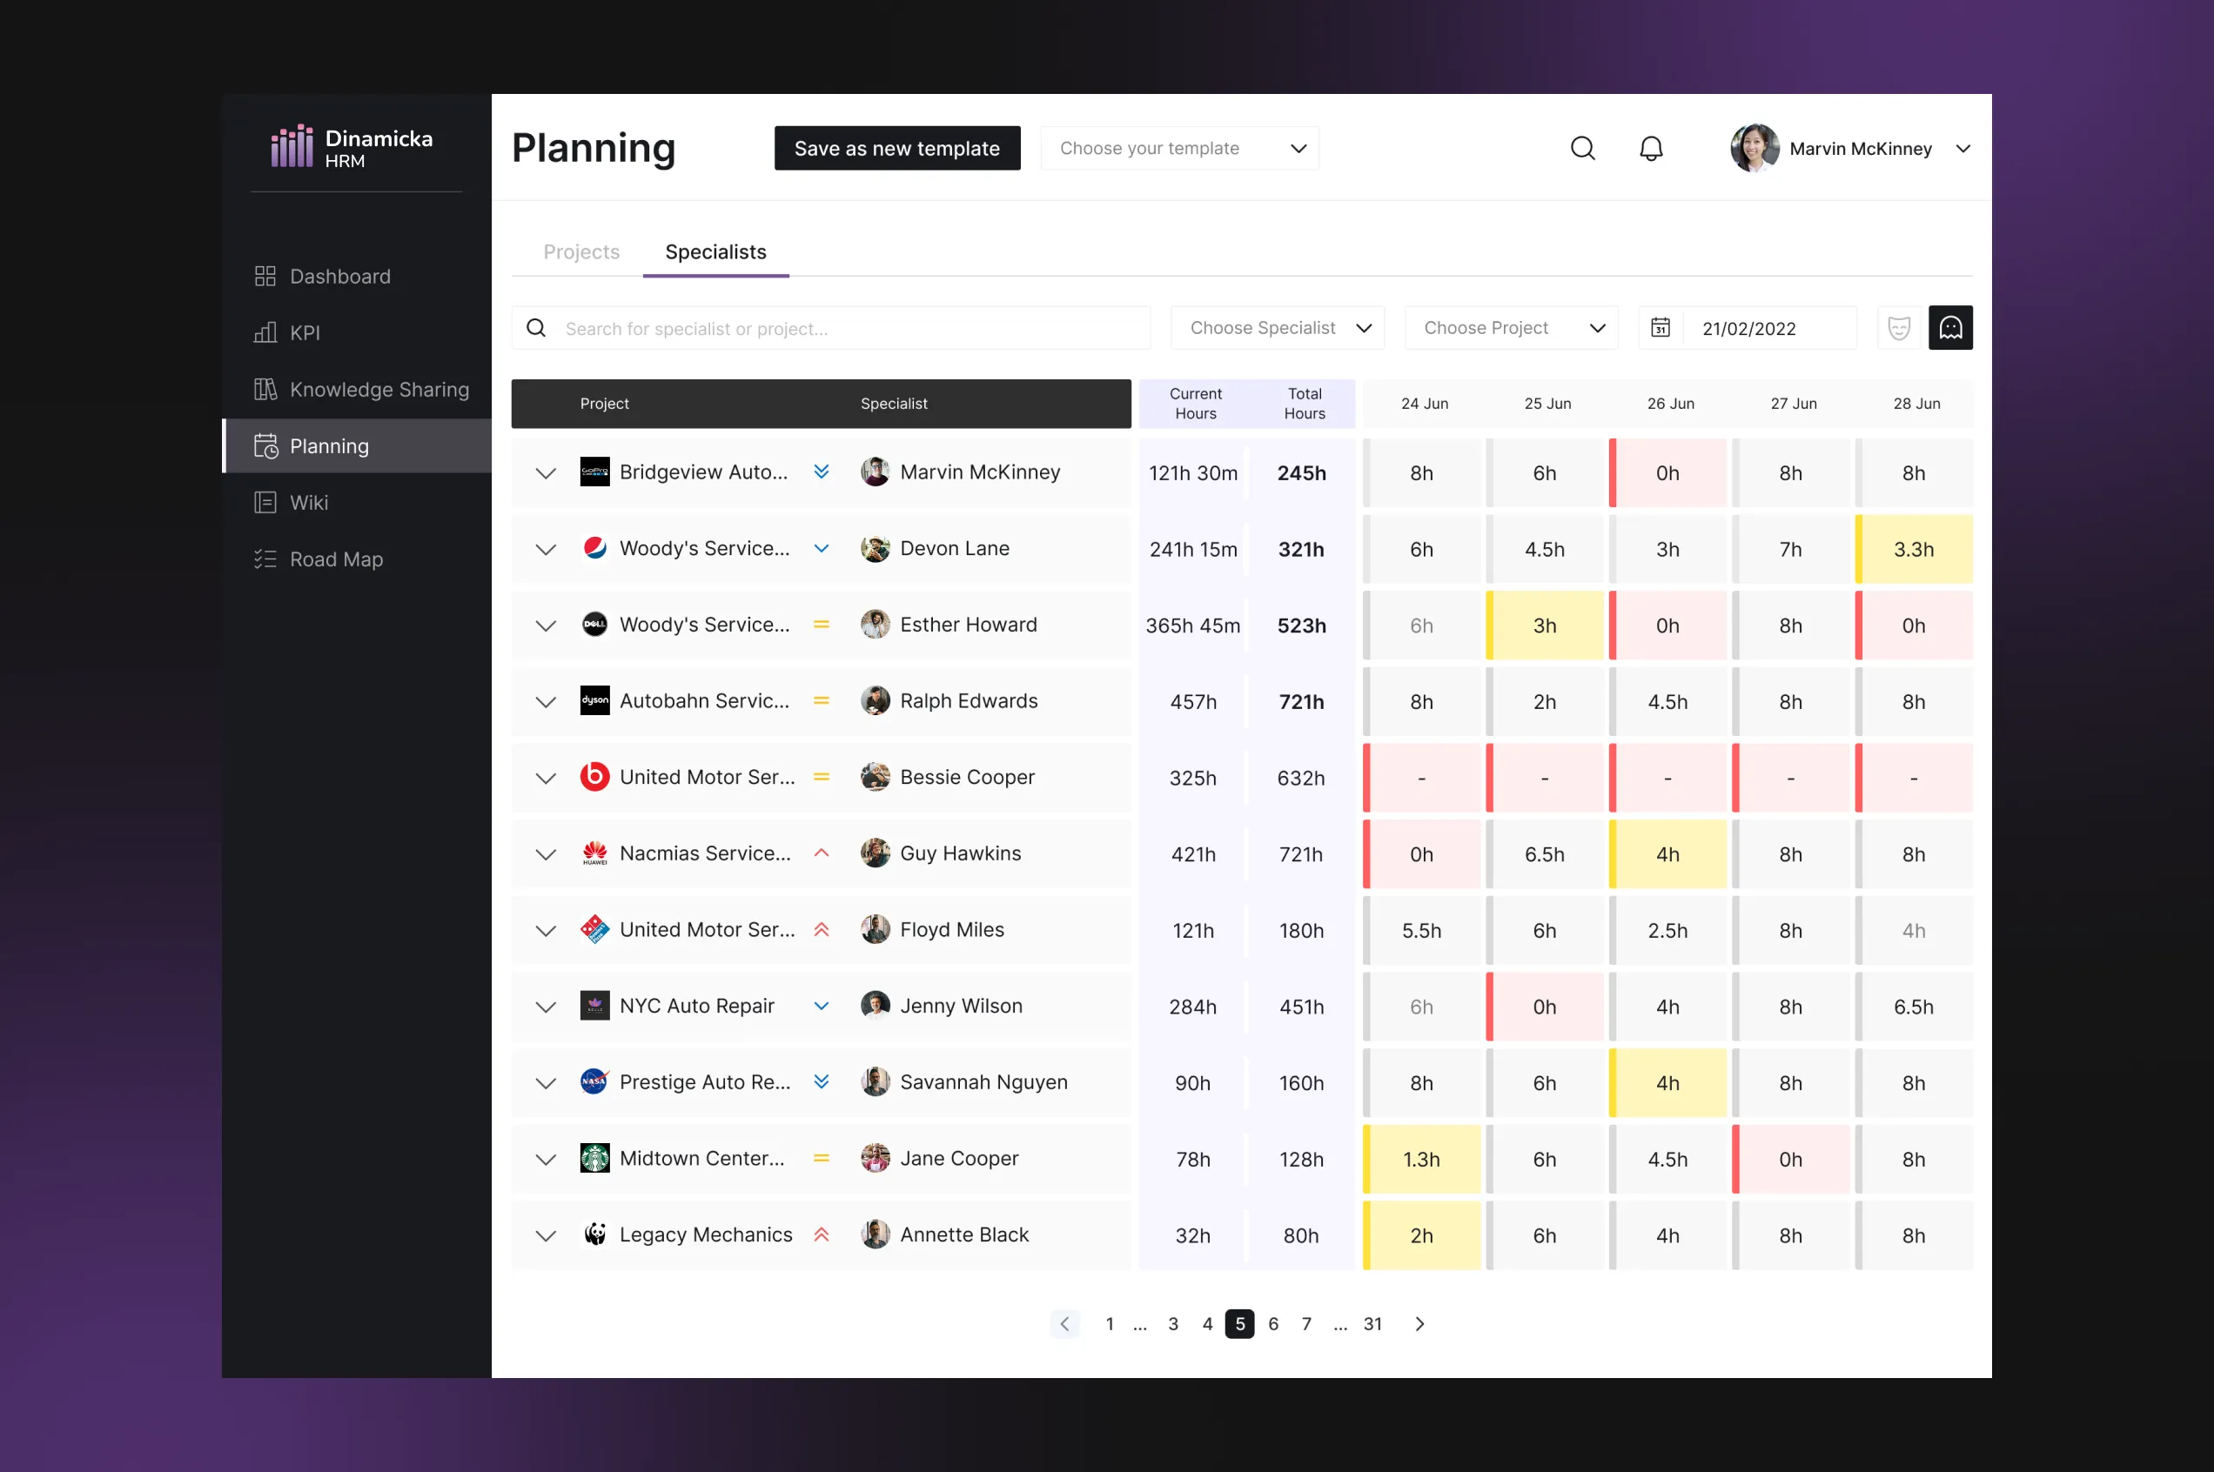
Task: Expand the NYC Auto Repair row
Action: coord(546,1007)
